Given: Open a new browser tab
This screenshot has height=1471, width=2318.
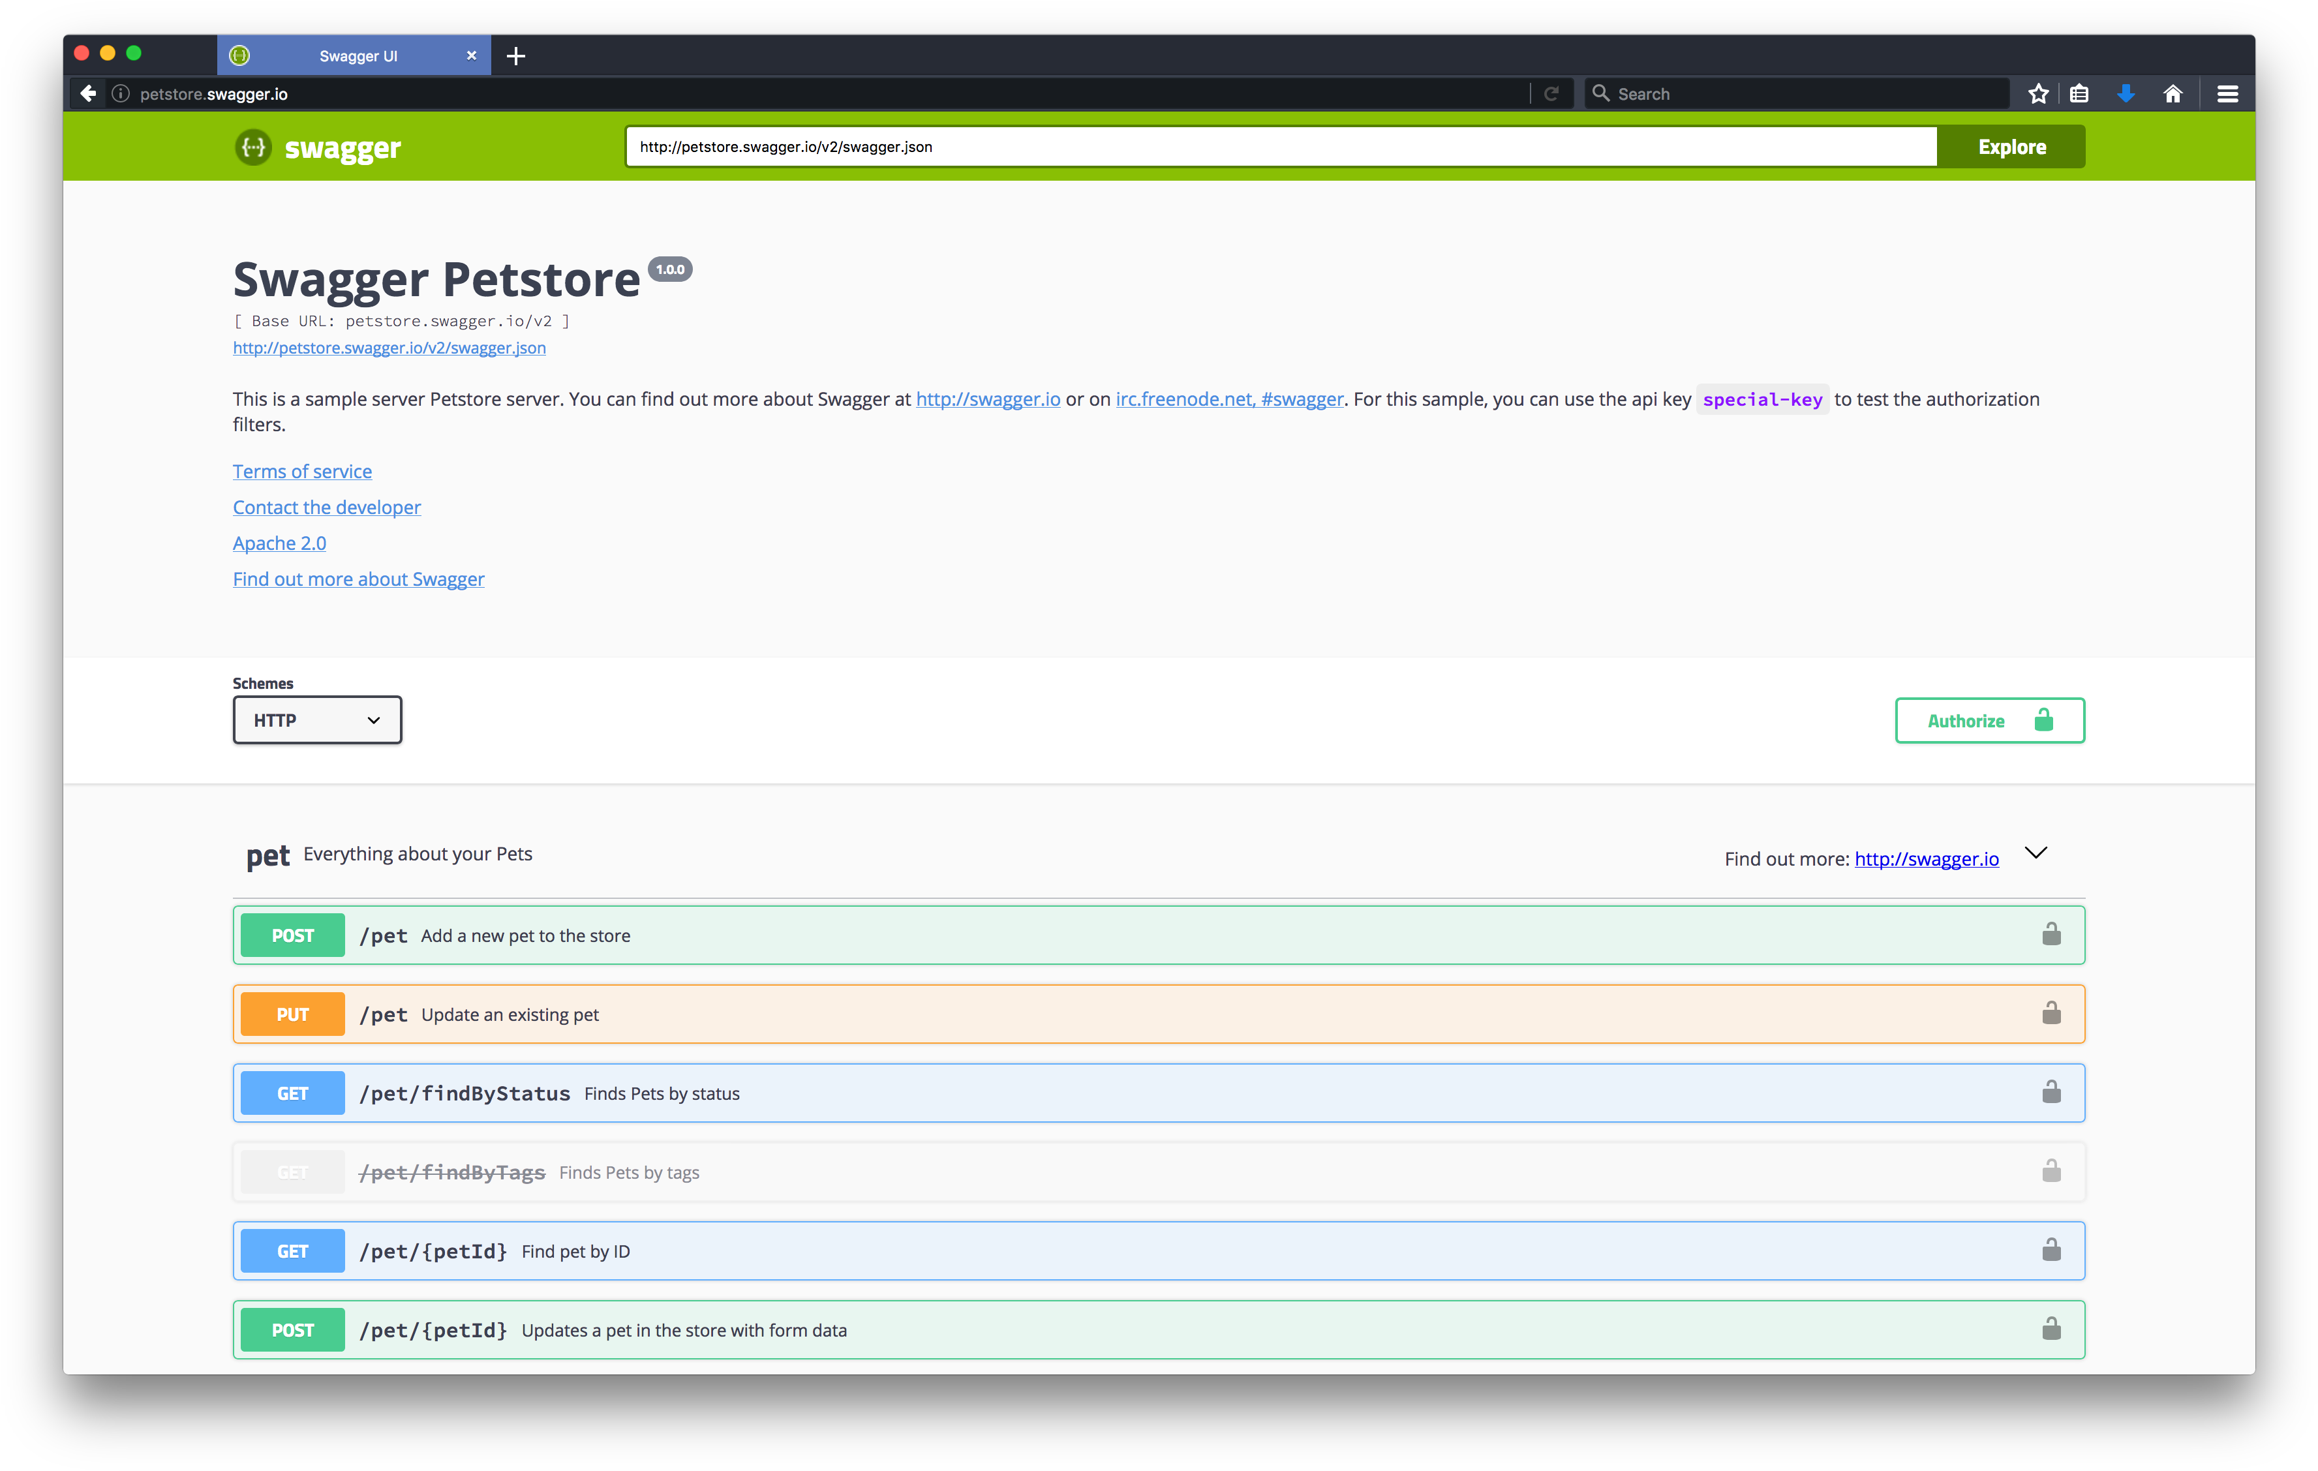Looking at the screenshot, I should [x=516, y=56].
